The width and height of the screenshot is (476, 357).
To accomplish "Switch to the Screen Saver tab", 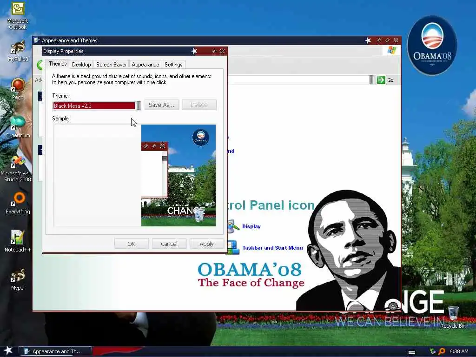I will pos(112,65).
